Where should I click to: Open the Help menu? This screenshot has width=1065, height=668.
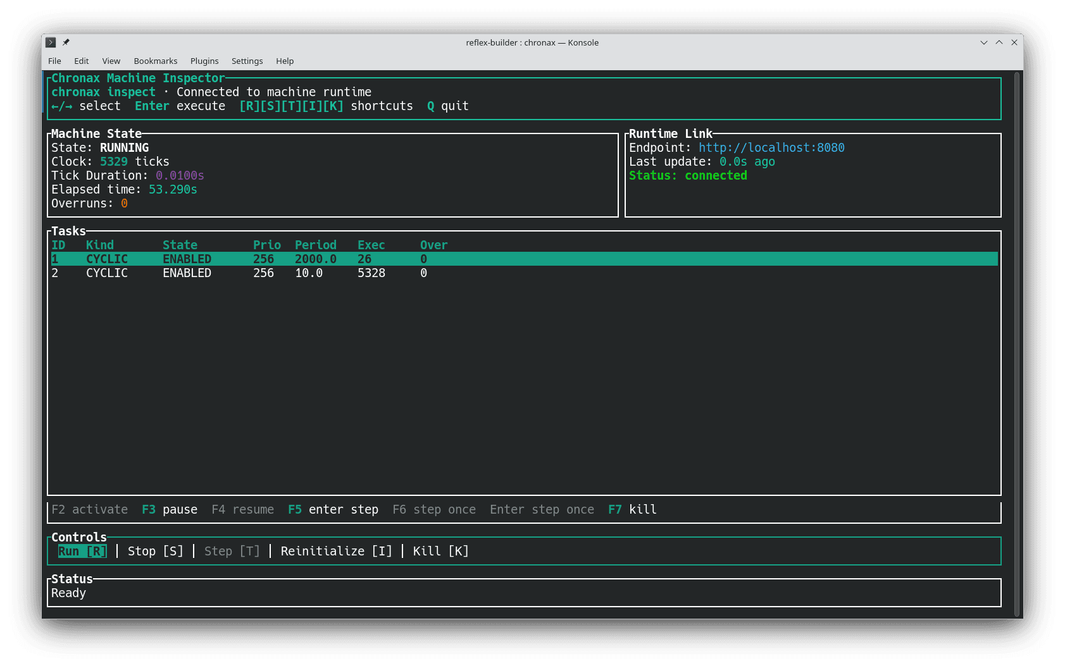(x=285, y=61)
